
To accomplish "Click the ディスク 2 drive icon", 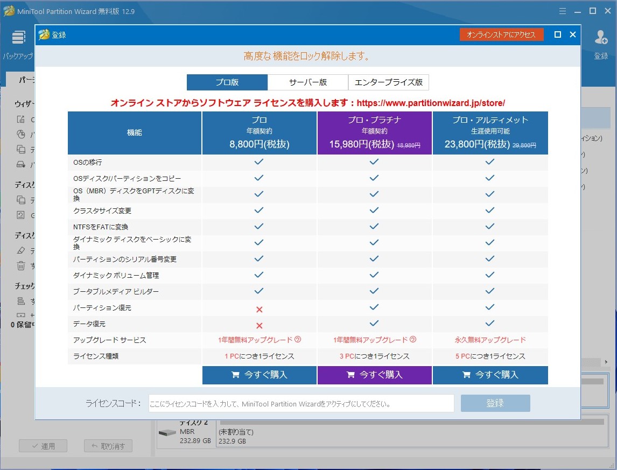I will coord(167,433).
